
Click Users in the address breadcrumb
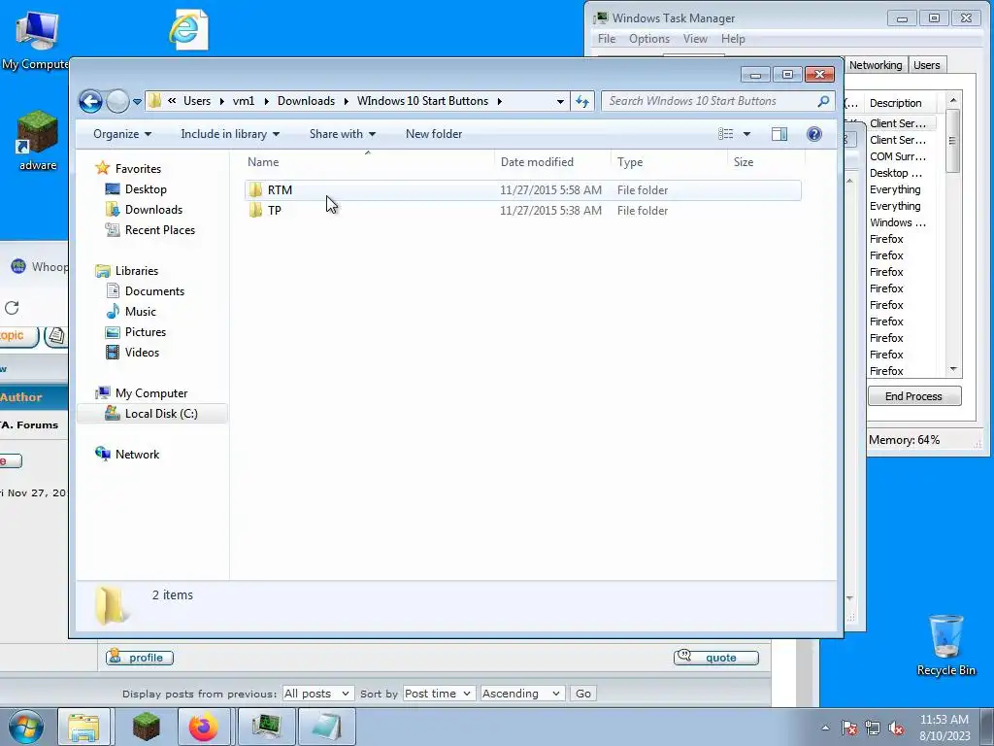pos(196,101)
